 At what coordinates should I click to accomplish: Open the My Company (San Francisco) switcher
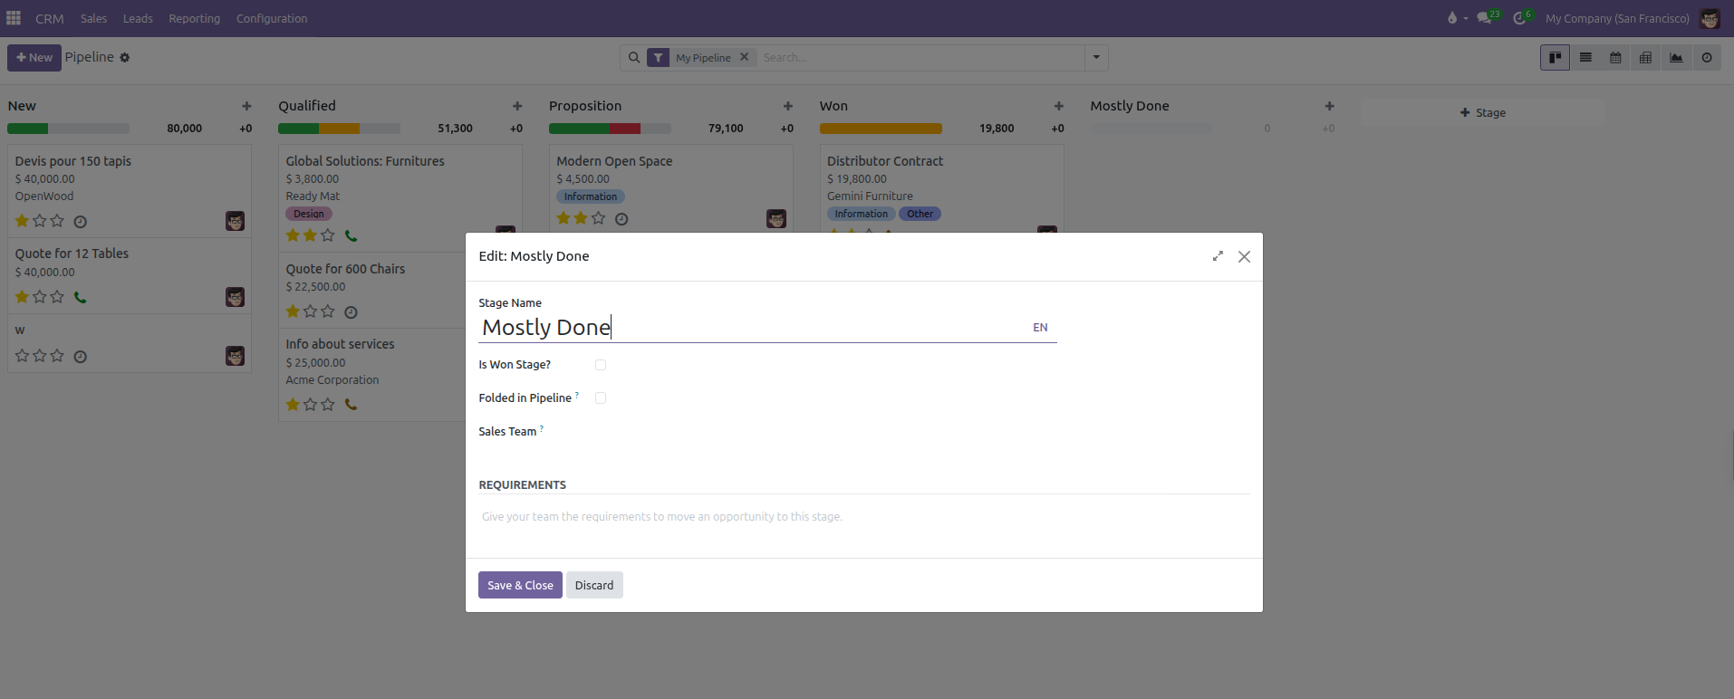1617,18
